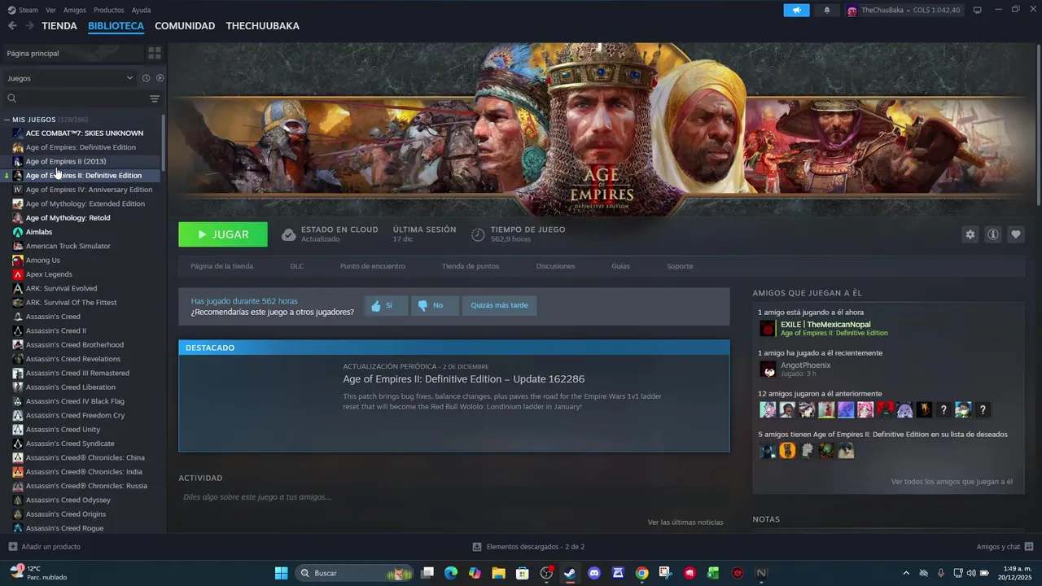Collapse the MIS JUEGOS category

click(7, 120)
